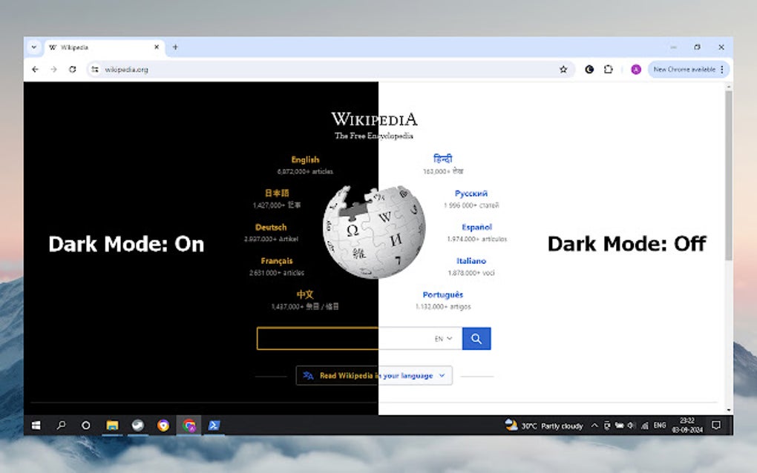Mute audio via the taskbar speaker icon

(x=632, y=425)
